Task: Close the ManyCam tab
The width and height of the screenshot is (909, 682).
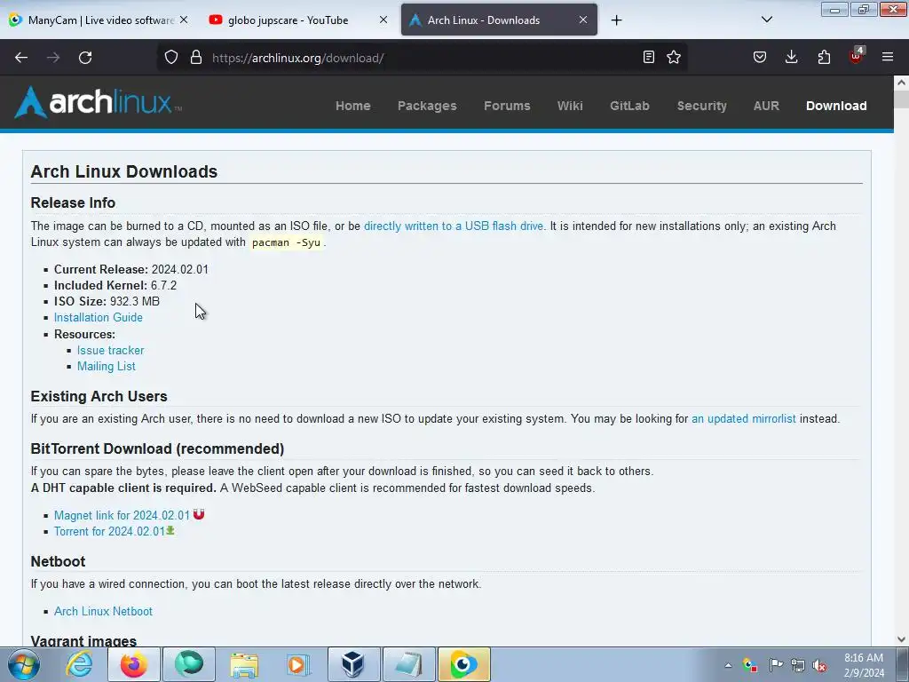Action: click(x=184, y=20)
